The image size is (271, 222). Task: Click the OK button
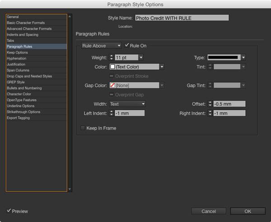pos(248,211)
